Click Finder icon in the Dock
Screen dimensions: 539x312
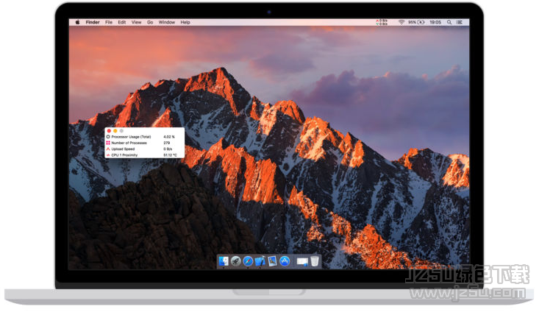click(224, 261)
